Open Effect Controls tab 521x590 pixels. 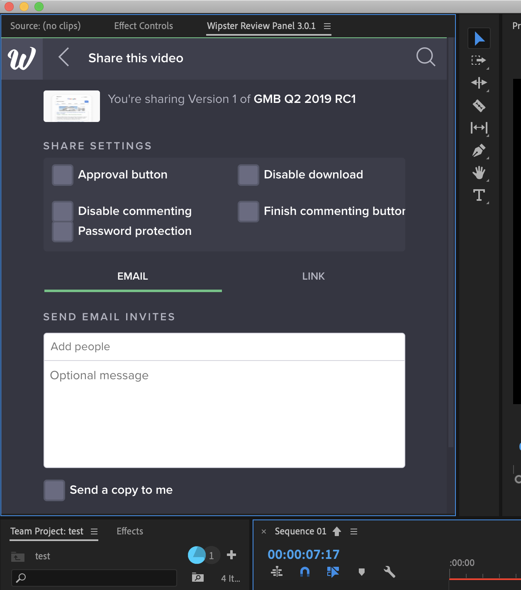144,26
